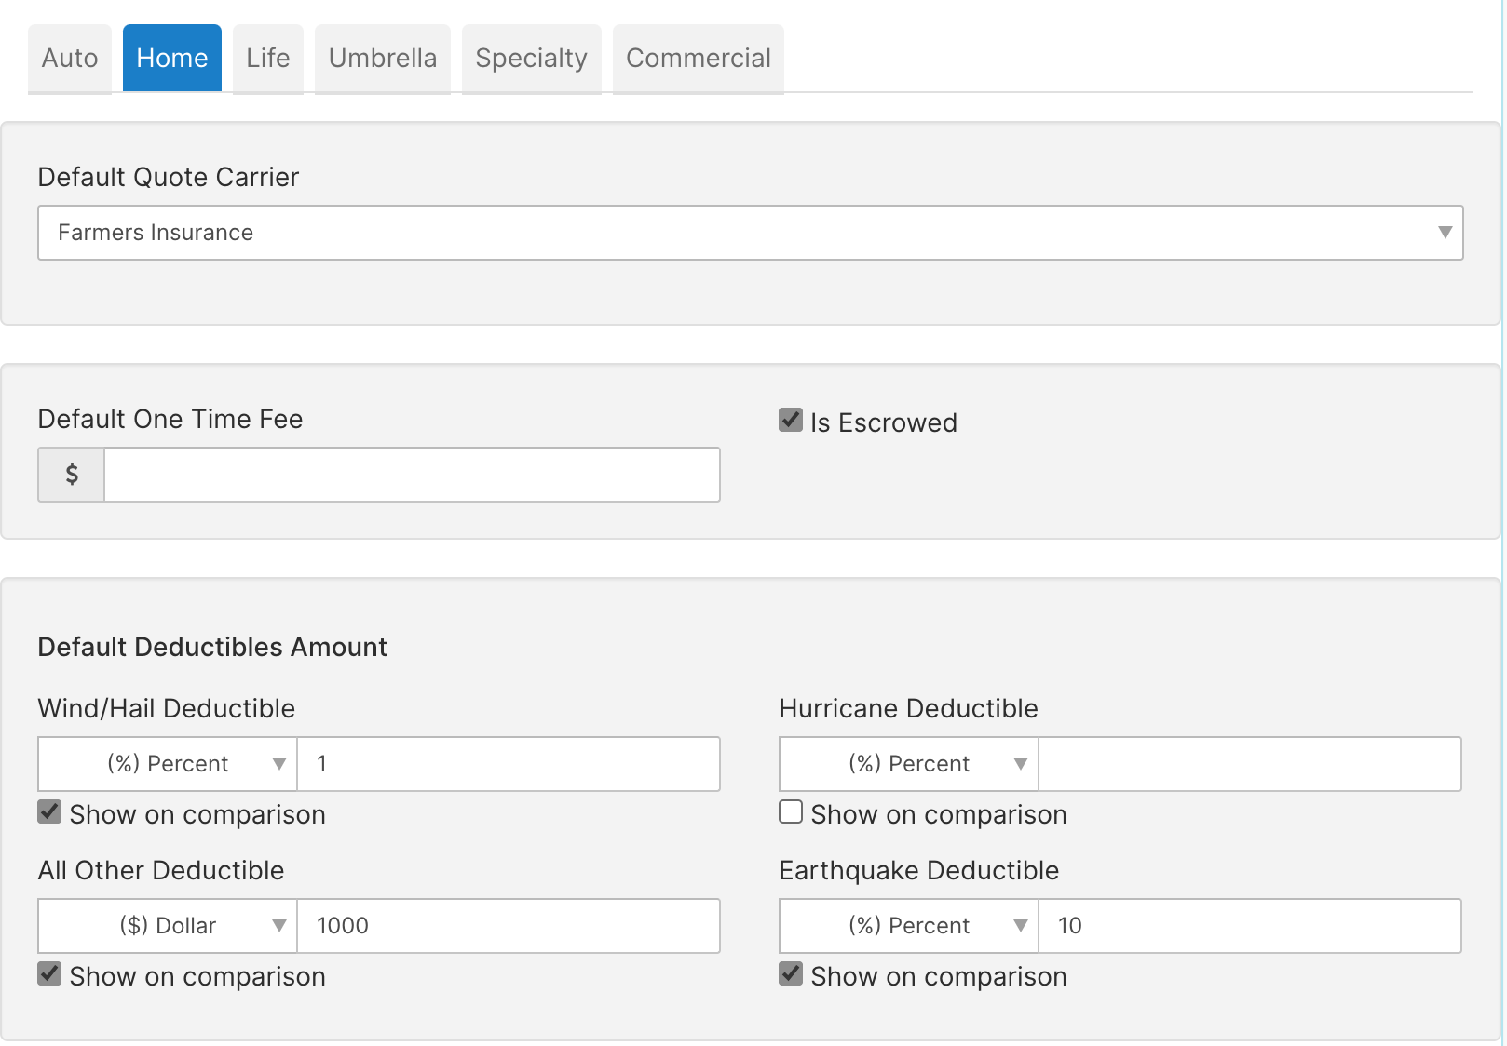Enable Show on comparison for Hurricane Deductible

pyautogui.click(x=789, y=811)
